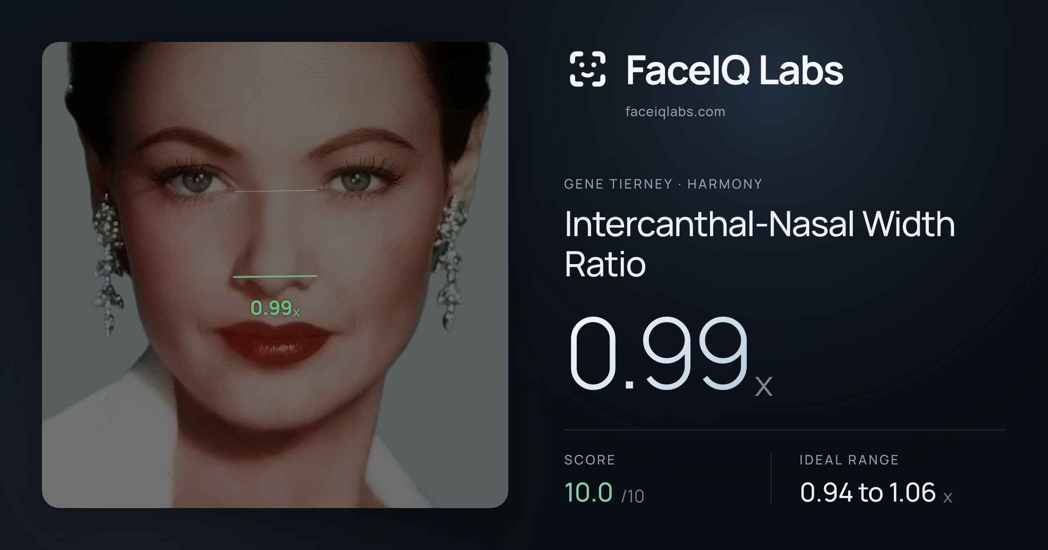1048x550 pixels.
Task: Open the faceiqlabs.com link
Action: 675,112
